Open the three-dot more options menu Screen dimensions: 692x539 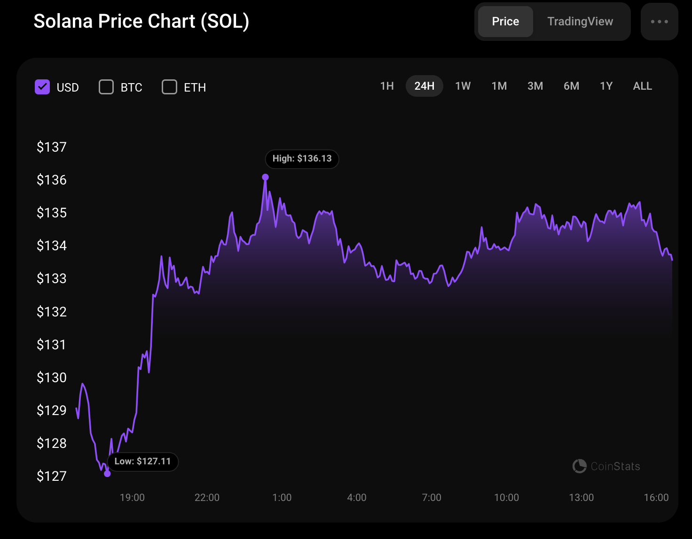point(659,22)
